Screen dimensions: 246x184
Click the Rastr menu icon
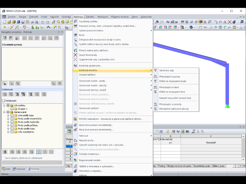click(75, 35)
